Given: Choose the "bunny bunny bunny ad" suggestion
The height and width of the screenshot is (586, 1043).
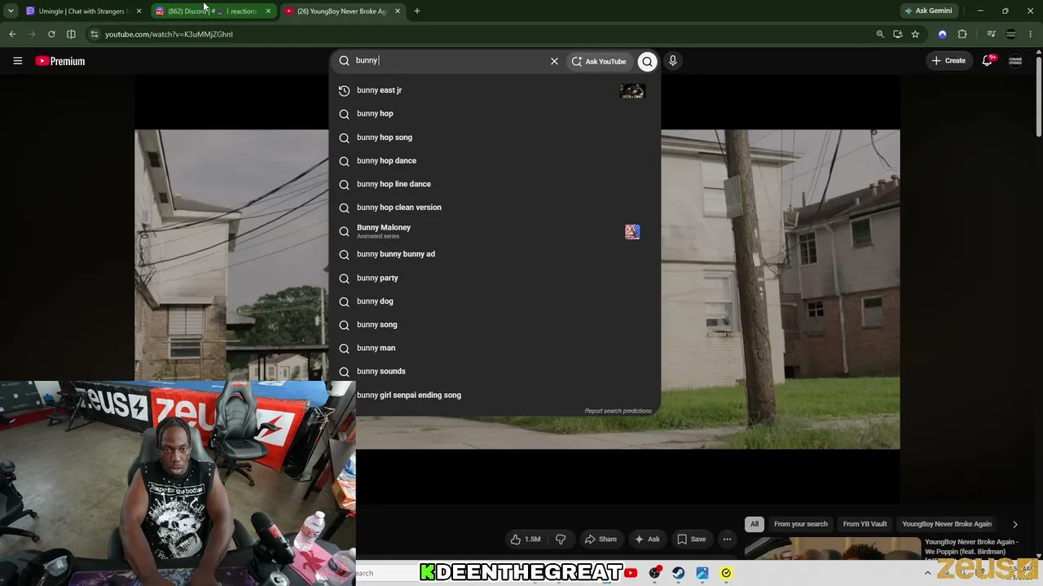Looking at the screenshot, I should [495, 254].
